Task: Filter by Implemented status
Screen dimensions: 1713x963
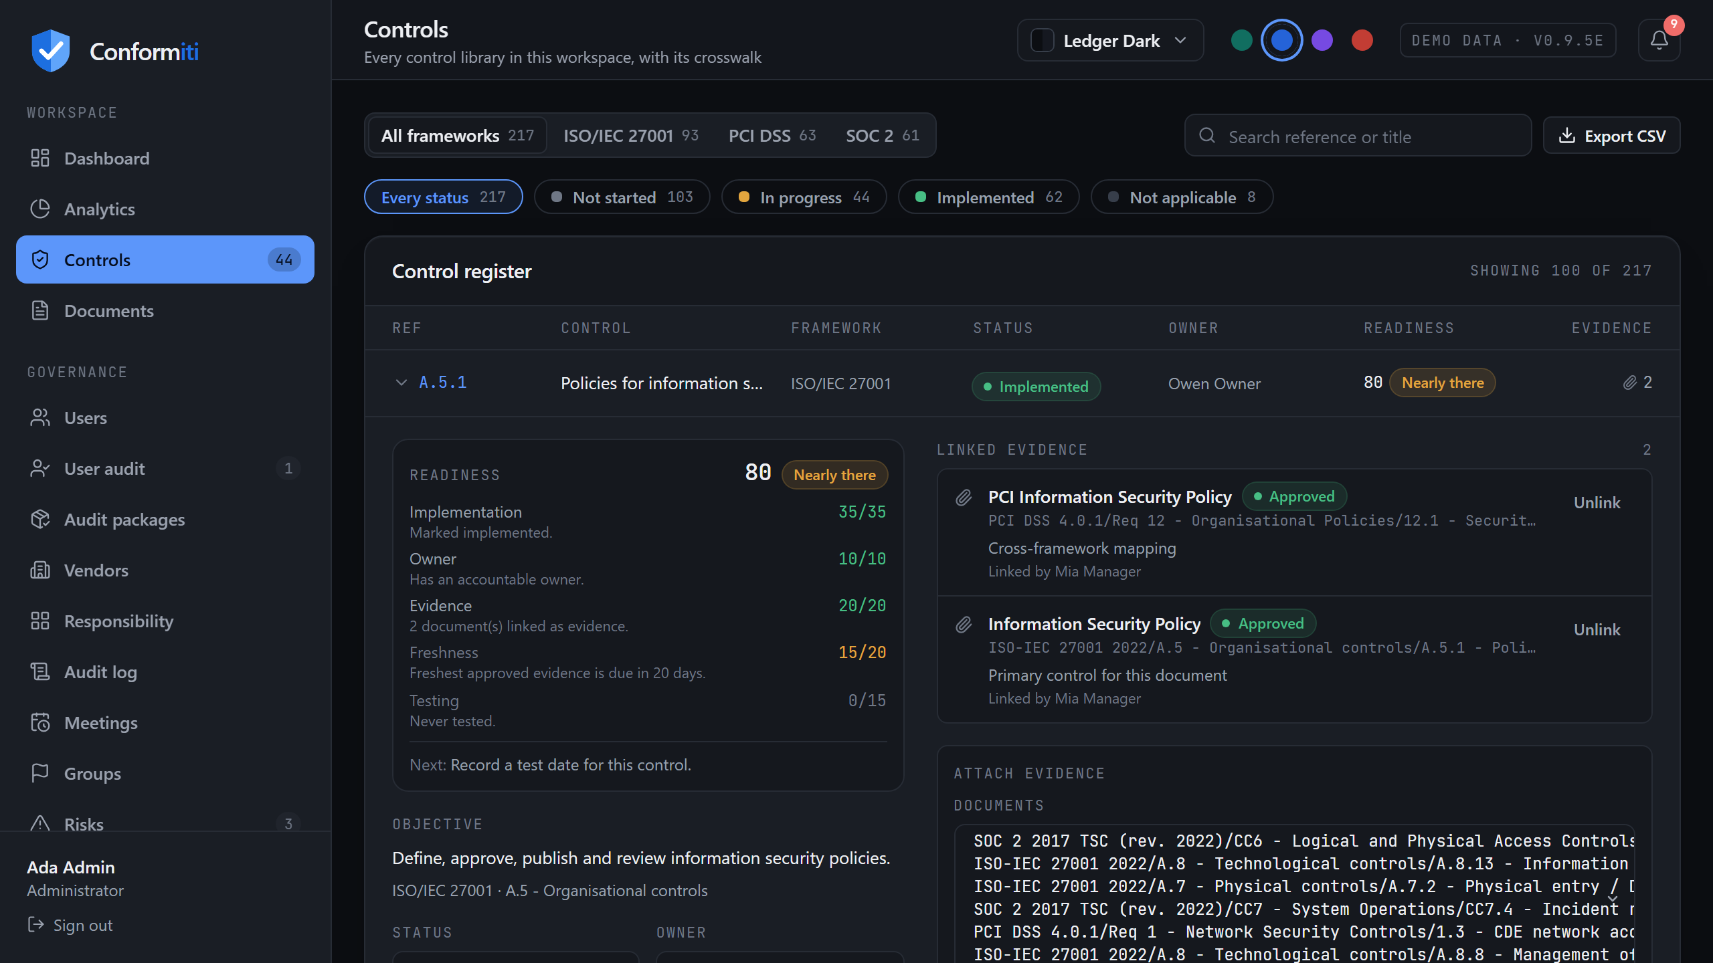Action: 989,197
